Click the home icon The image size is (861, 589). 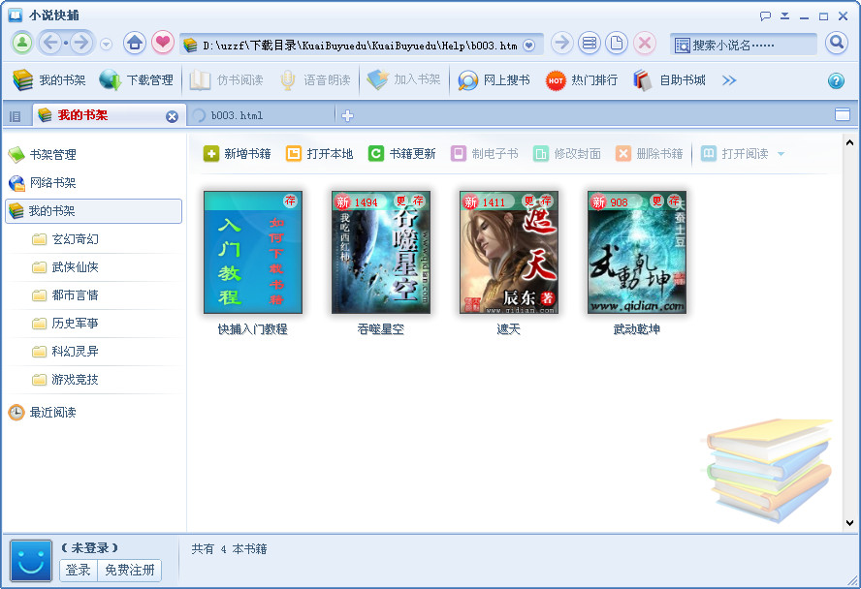[x=135, y=43]
